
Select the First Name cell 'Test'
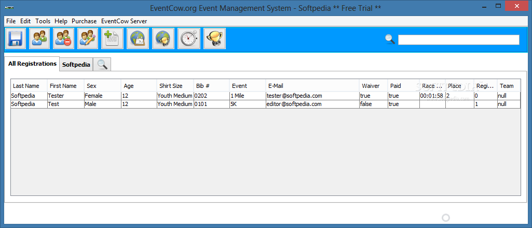(65, 104)
